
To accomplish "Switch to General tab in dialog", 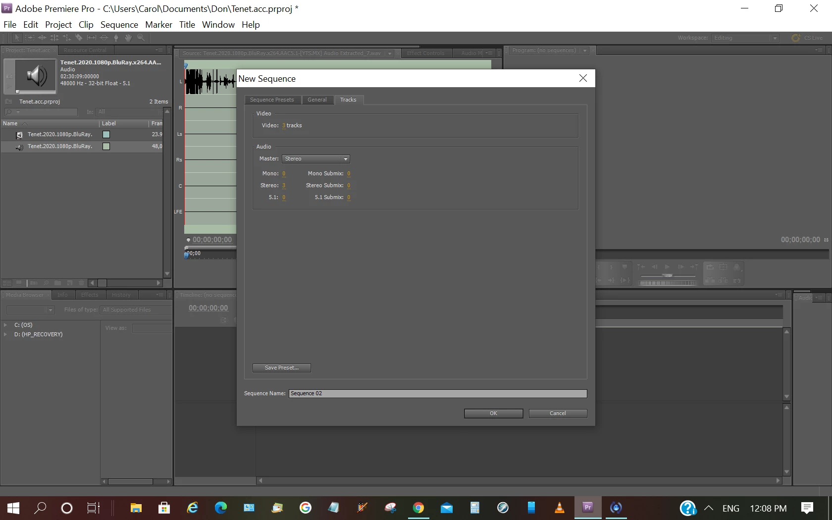I will (x=317, y=100).
